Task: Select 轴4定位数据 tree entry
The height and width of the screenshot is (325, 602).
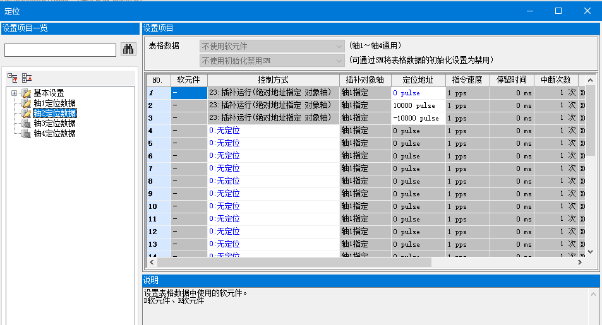Action: click(x=54, y=134)
